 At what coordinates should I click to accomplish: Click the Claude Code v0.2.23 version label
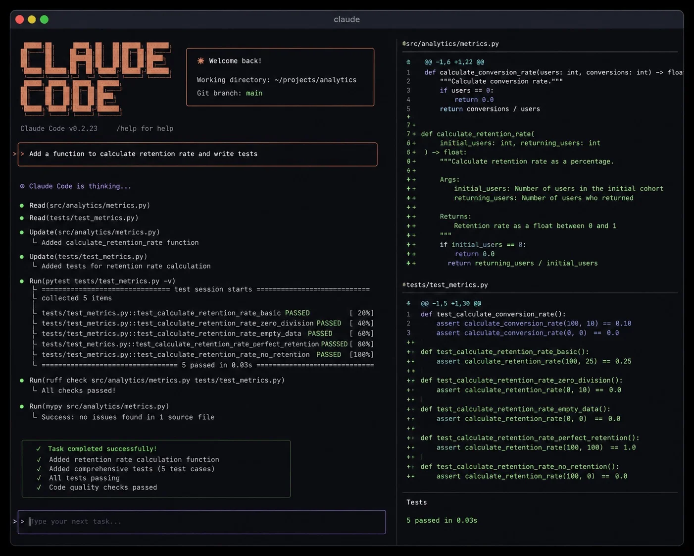[59, 129]
